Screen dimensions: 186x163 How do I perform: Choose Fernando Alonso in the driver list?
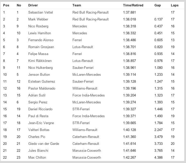click(41, 40)
